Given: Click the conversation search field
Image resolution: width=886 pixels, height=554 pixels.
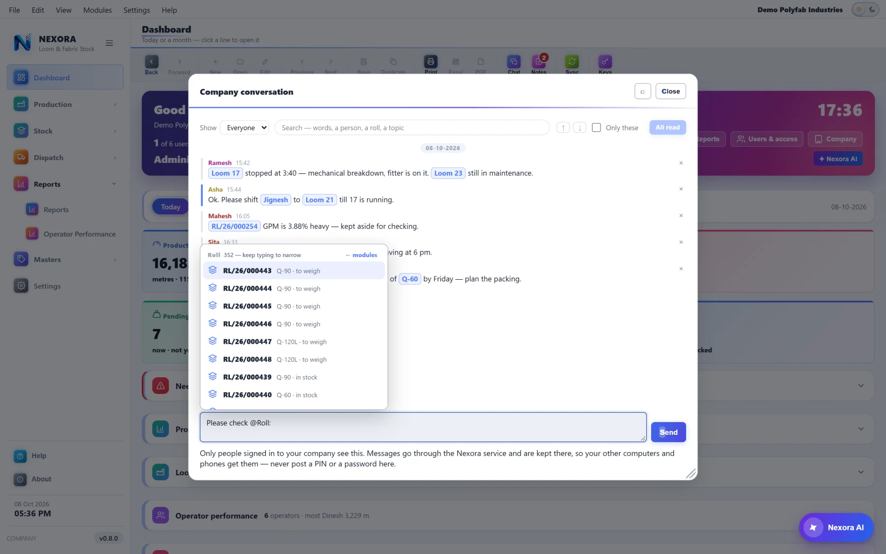Looking at the screenshot, I should 412,128.
